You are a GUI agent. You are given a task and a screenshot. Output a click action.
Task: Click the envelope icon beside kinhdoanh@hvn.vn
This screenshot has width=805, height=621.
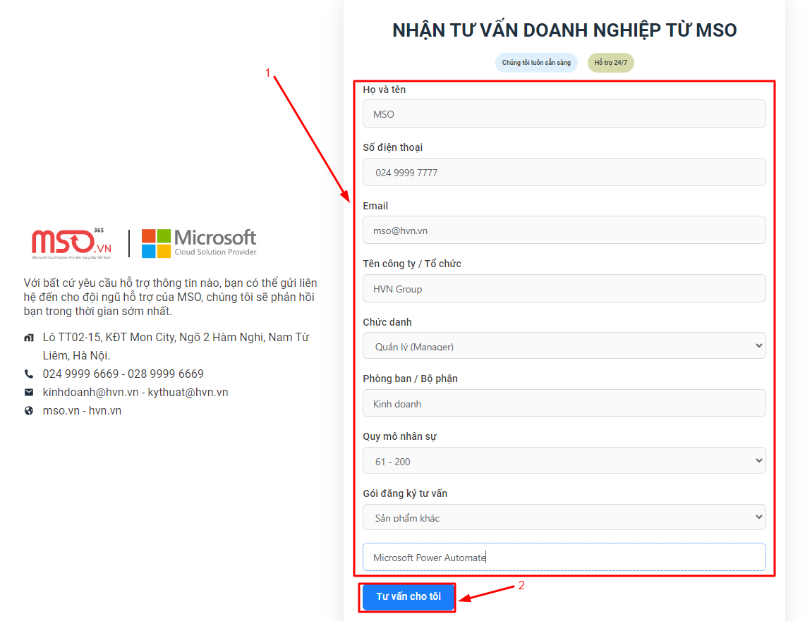point(29,393)
